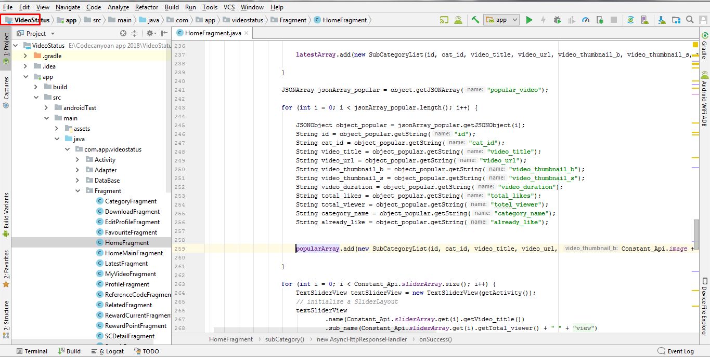The image size is (710, 357).
Task: Collapse the Fragment folder in tree
Action: click(x=78, y=191)
